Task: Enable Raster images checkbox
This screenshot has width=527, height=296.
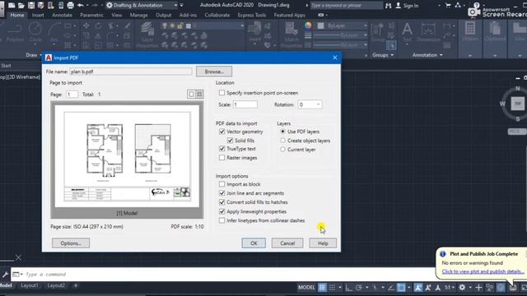Action: pyautogui.click(x=222, y=157)
